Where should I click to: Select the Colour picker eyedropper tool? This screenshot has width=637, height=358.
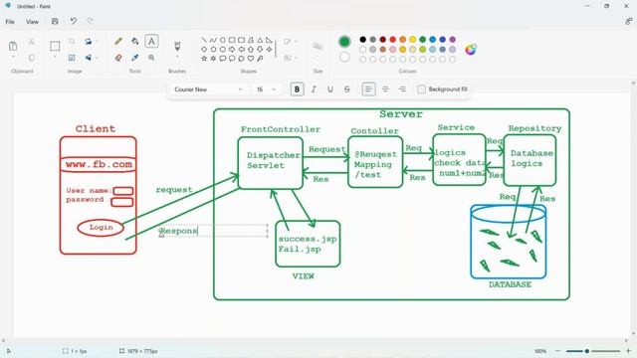[x=135, y=58]
